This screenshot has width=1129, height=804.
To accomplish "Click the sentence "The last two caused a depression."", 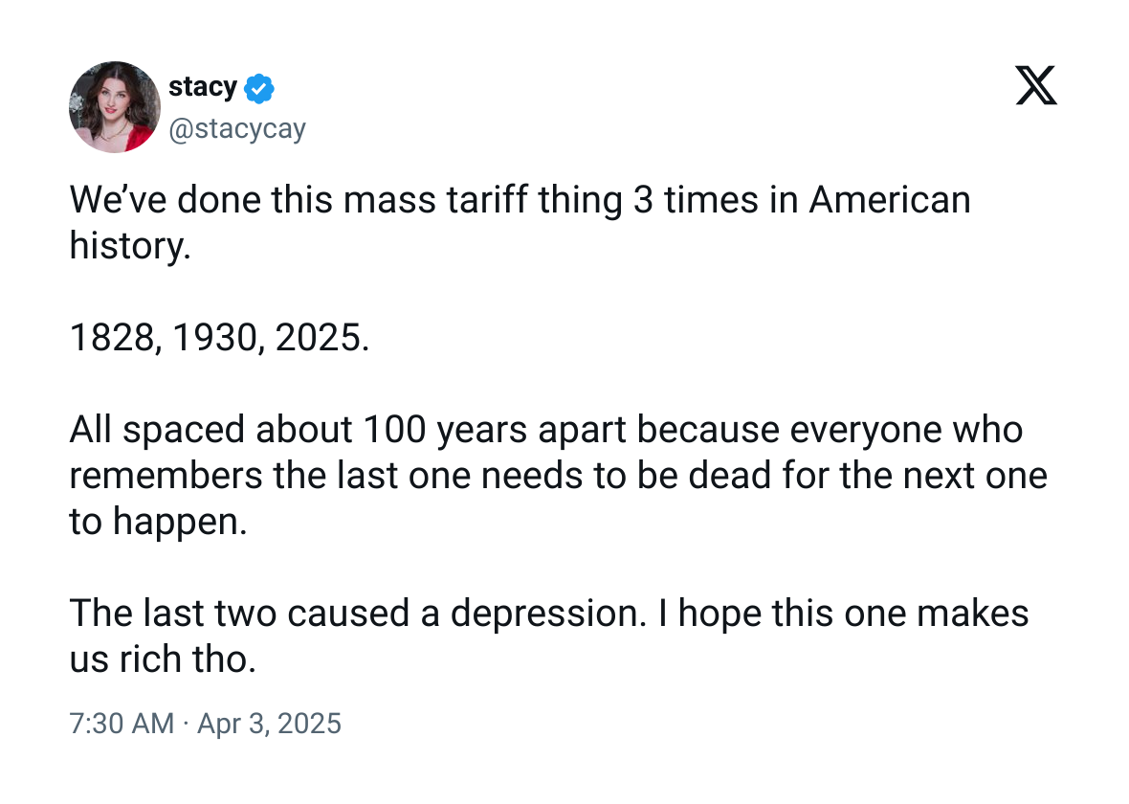I will (x=358, y=614).
